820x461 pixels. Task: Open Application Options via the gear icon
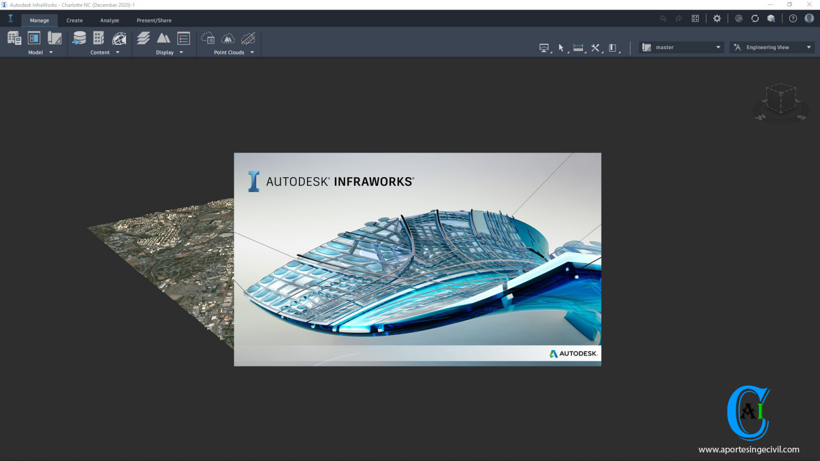717,18
